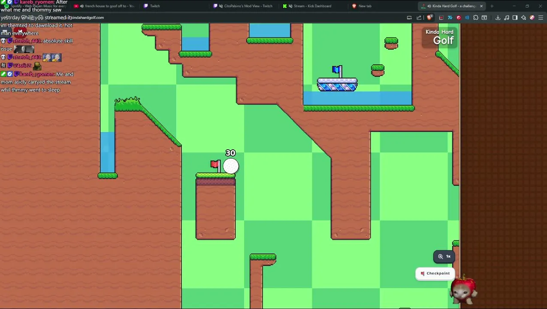Toggle the browser sidebar panel icon
The width and height of the screenshot is (547, 309).
click(515, 18)
